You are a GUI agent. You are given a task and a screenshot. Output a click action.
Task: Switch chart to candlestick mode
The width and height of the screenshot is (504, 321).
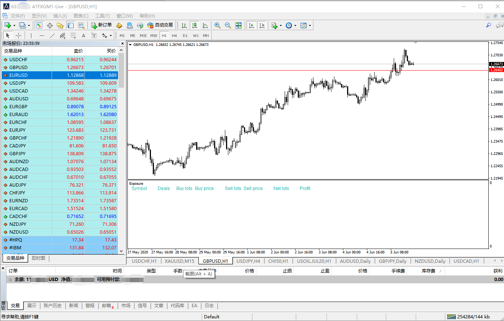tap(194, 25)
